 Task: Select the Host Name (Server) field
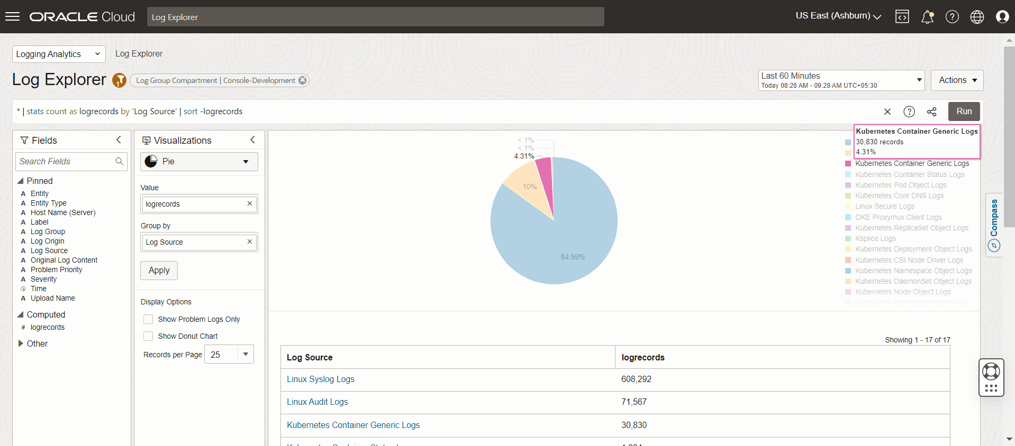tap(63, 212)
